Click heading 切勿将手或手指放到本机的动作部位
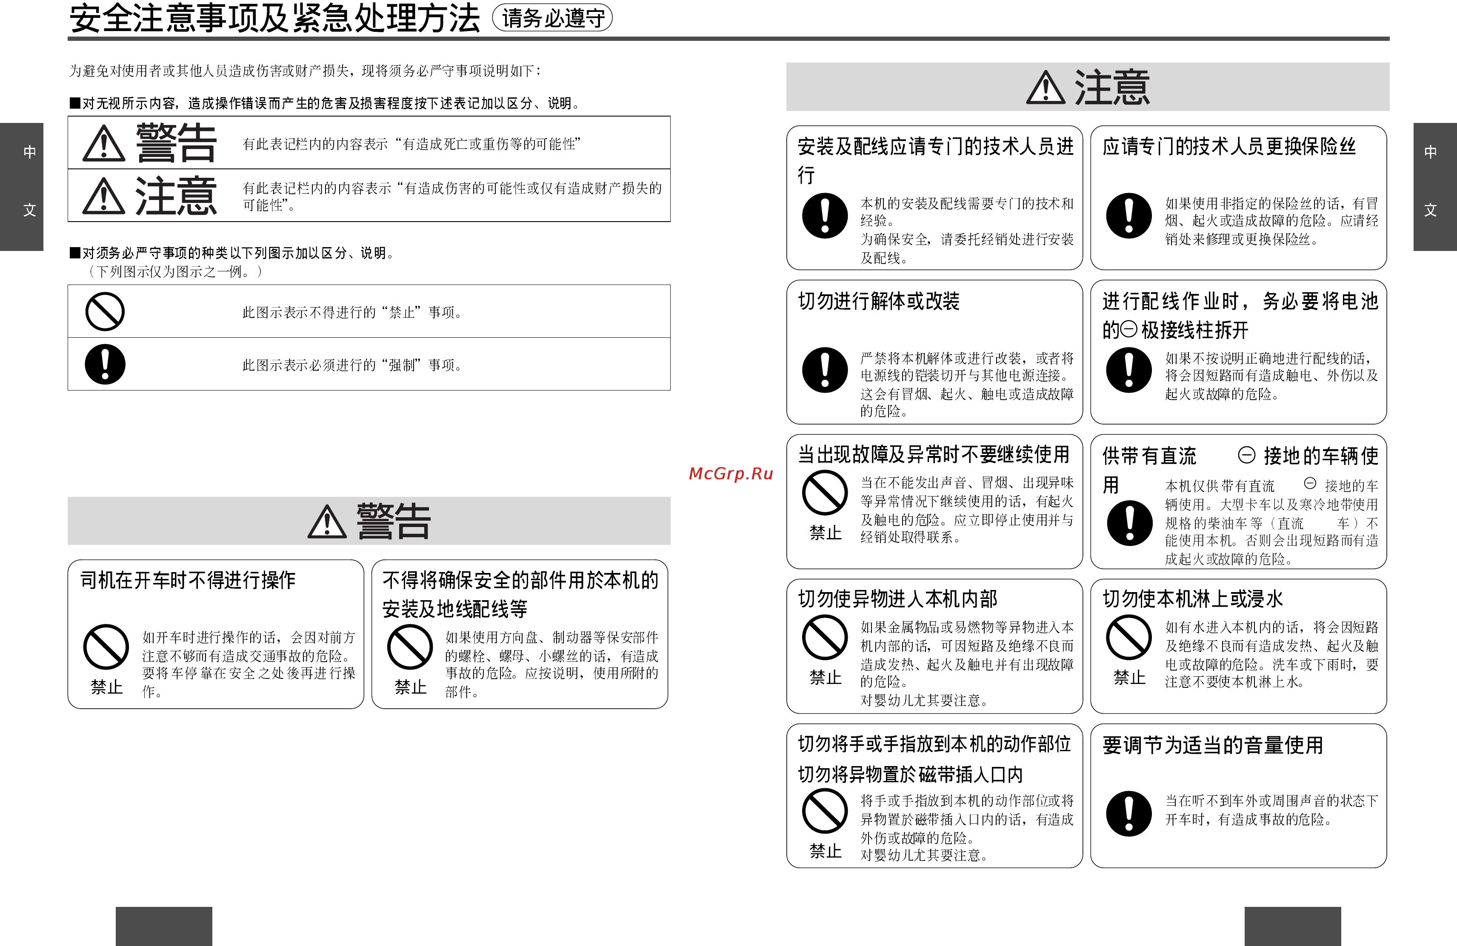Screen dimensions: 1457x946 pos(934,744)
